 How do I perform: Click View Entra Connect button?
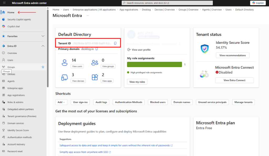(234, 80)
